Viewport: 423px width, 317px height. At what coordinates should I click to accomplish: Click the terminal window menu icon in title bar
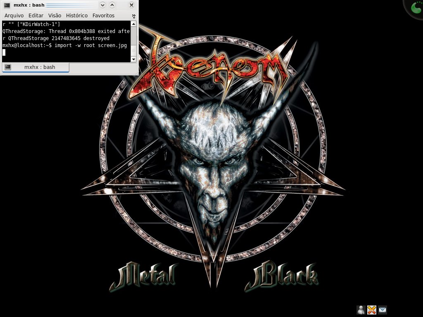pos(7,5)
